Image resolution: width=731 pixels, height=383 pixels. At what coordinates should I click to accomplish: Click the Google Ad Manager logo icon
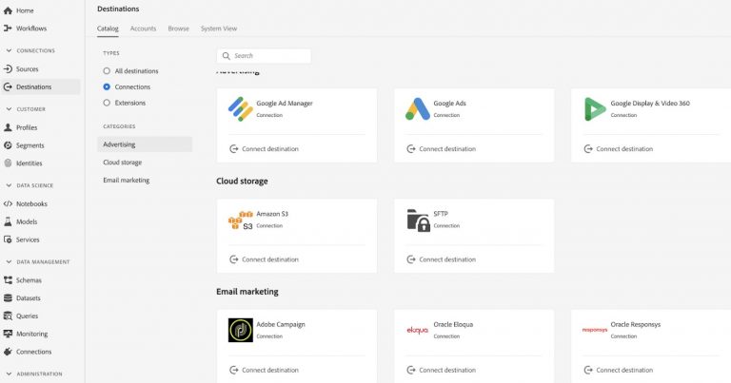click(240, 109)
